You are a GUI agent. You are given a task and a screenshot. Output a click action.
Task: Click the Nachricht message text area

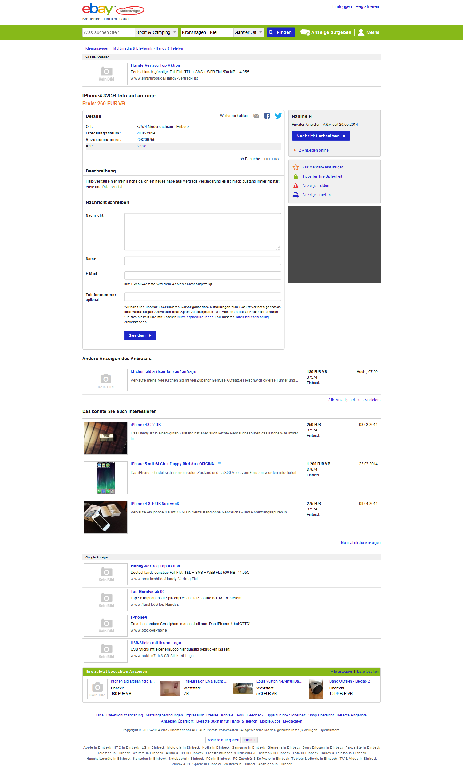(203, 232)
